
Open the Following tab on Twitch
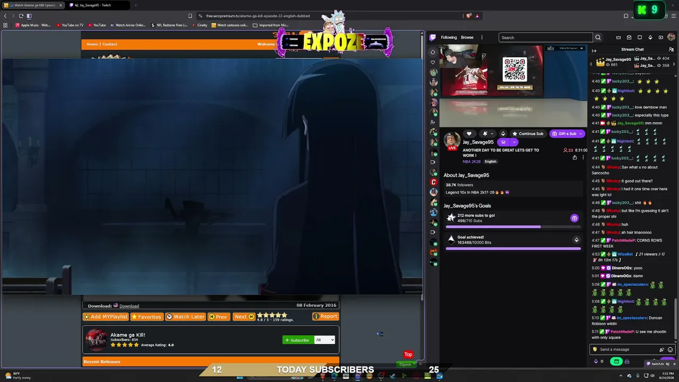(449, 38)
